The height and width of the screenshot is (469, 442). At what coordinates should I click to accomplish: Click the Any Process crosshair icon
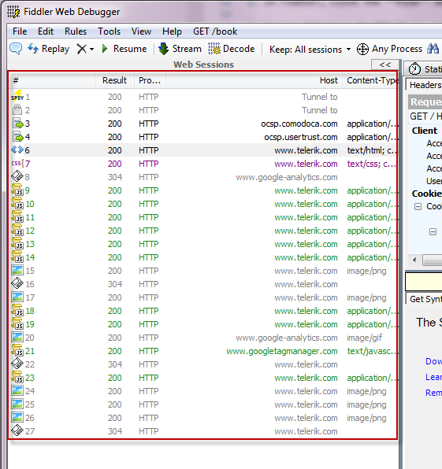pyautogui.click(x=362, y=49)
